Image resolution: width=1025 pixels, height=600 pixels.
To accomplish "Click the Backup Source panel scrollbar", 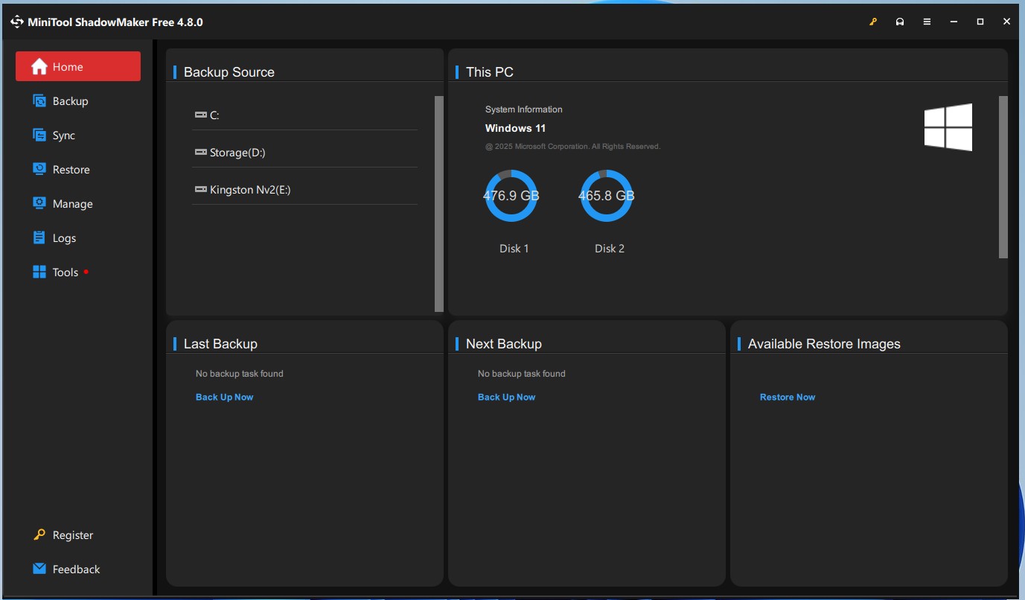I will [438, 202].
